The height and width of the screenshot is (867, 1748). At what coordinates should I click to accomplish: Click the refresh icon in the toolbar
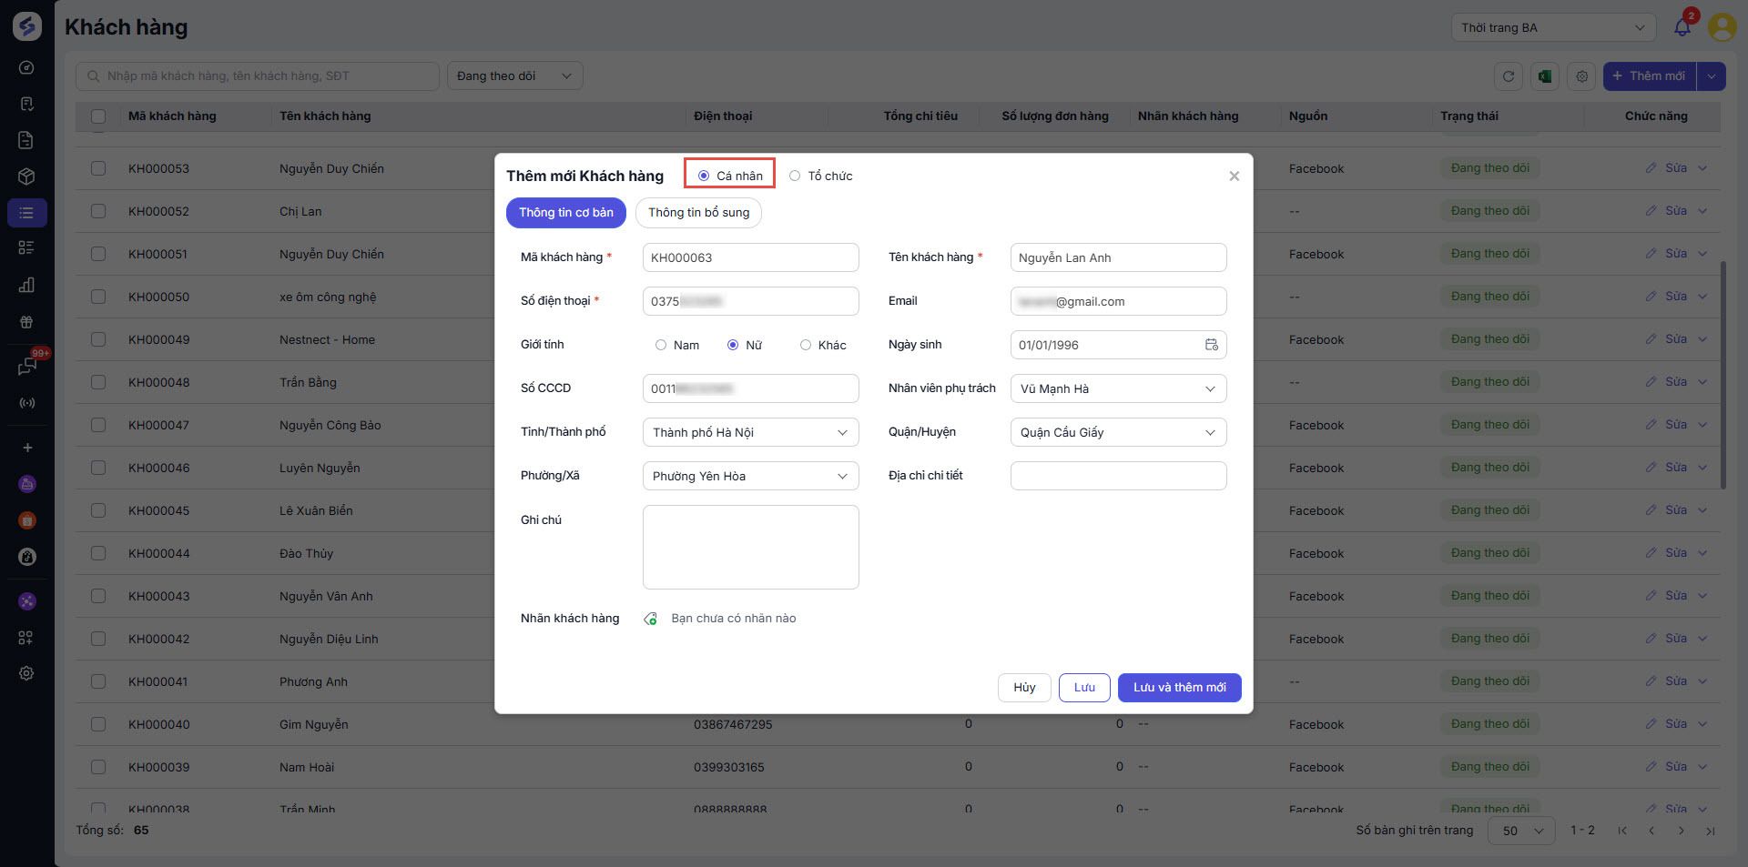click(1509, 76)
